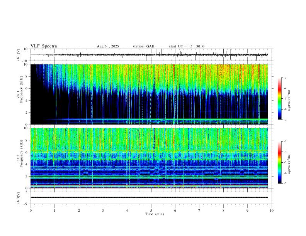
Task: Click the "station=GAK" header label
Action: 143,46
